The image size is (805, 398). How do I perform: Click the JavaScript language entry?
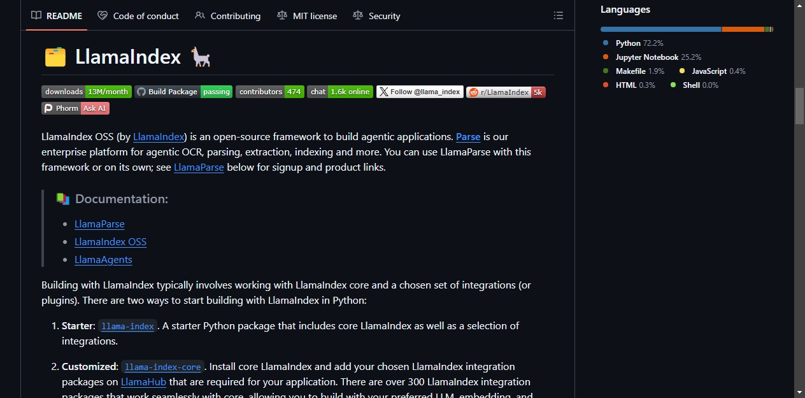point(712,71)
